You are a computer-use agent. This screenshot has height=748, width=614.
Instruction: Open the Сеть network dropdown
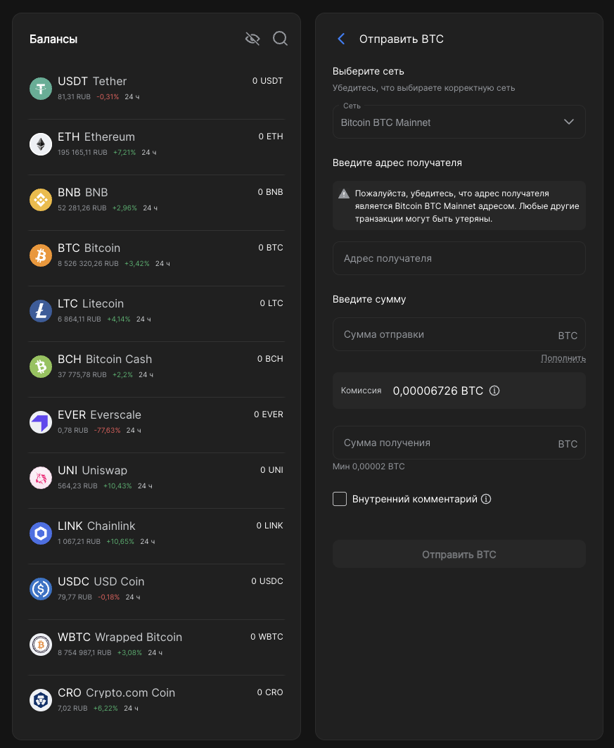[459, 122]
